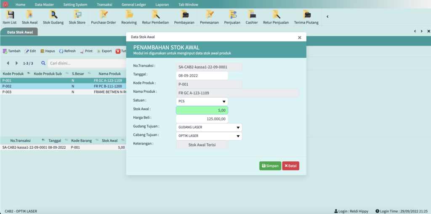This screenshot has width=431, height=214.
Task: Open the Gudang Tujuan dropdown
Action: (209, 127)
